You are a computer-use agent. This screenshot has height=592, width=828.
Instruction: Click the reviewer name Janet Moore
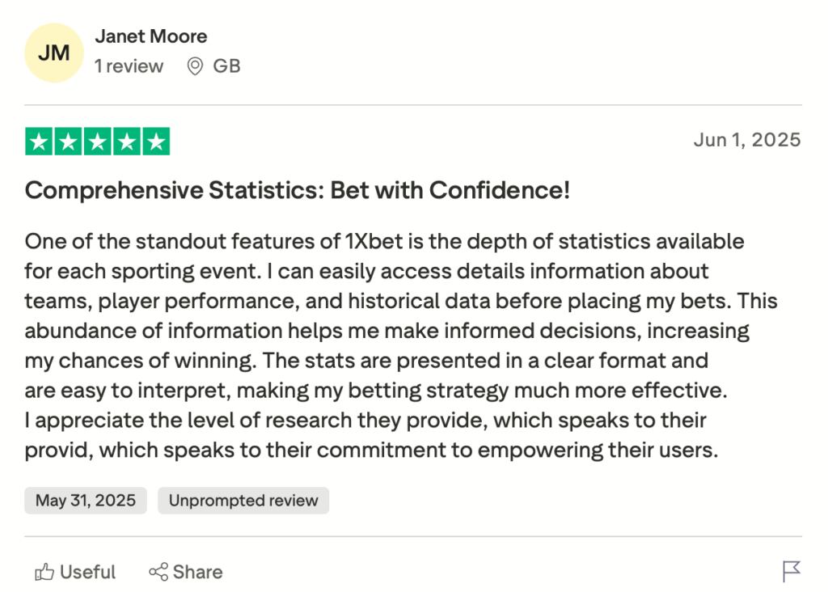pos(151,36)
